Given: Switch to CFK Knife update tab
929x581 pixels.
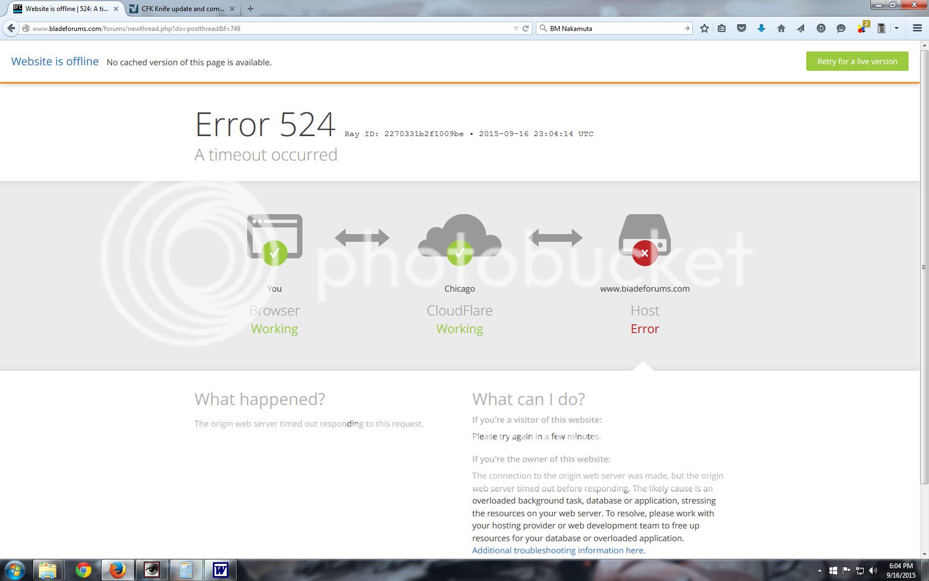Looking at the screenshot, I should 182,9.
